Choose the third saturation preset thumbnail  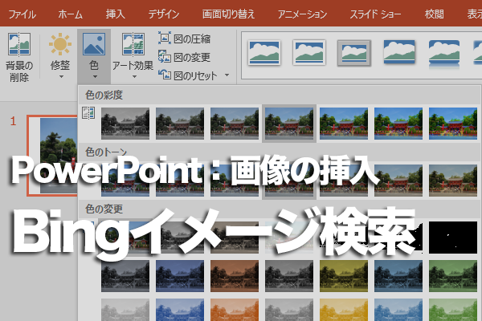(235, 124)
